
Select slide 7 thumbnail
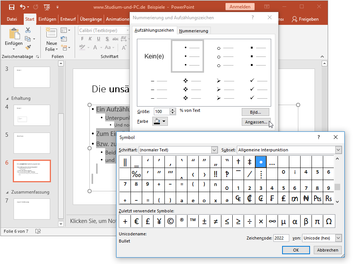tap(32, 209)
